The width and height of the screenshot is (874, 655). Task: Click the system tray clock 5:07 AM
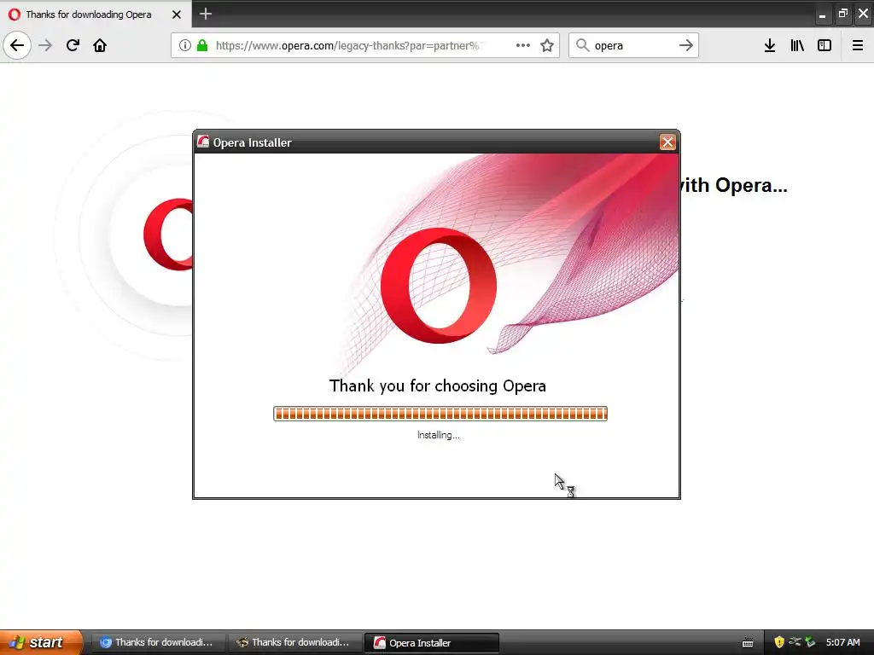pos(842,642)
